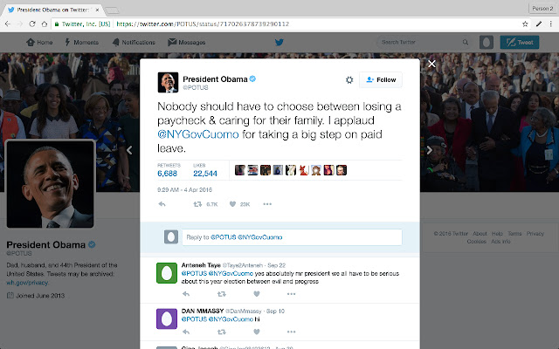
Task: Reload the page in the browser
Action: (x=32, y=24)
